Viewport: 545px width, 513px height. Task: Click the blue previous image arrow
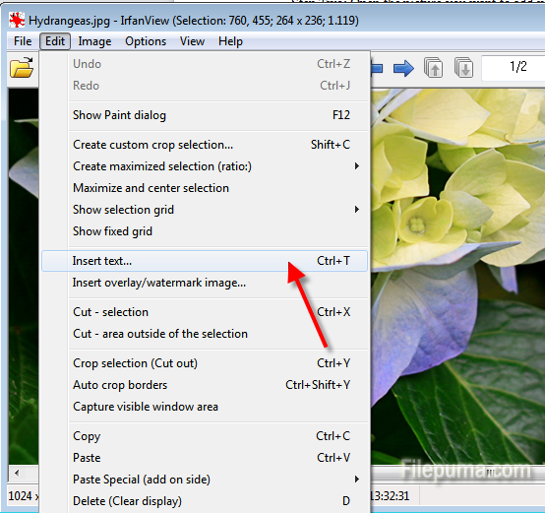[377, 68]
